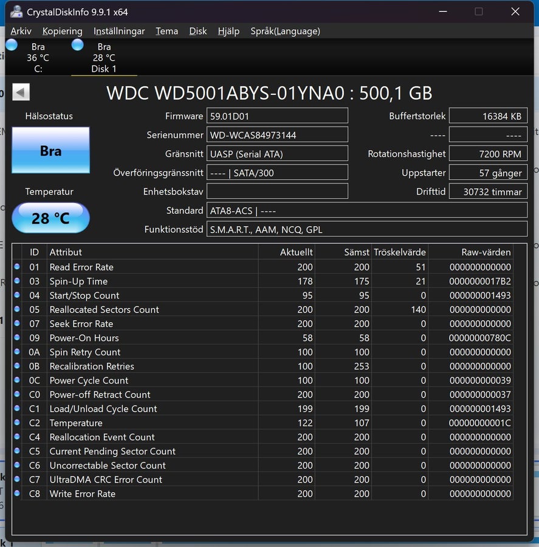
Task: Click status dot for Load/Unload Cycle Count
Action: pos(17,408)
